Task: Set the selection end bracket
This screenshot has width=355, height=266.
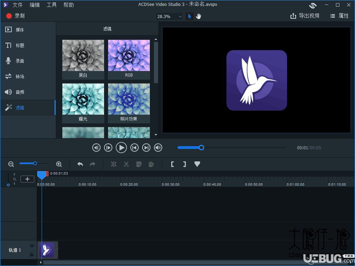Action: click(x=185, y=164)
